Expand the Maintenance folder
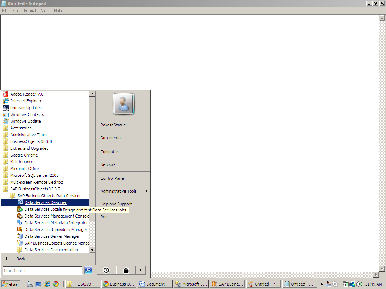This screenshot has width=386, height=289. pyautogui.click(x=21, y=162)
